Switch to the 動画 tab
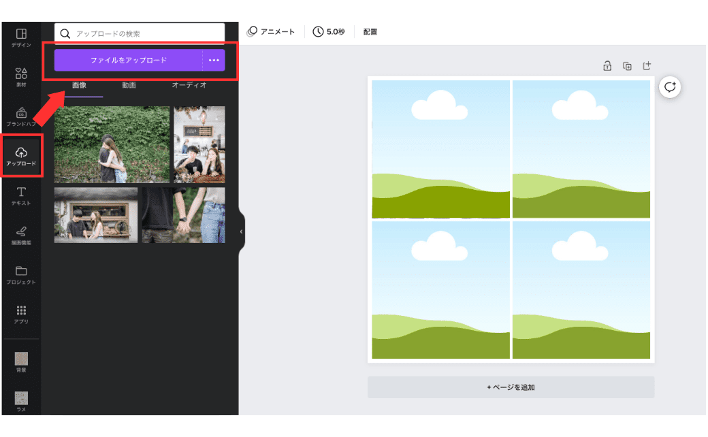Image resolution: width=708 pixels, height=437 pixels. 129,86
